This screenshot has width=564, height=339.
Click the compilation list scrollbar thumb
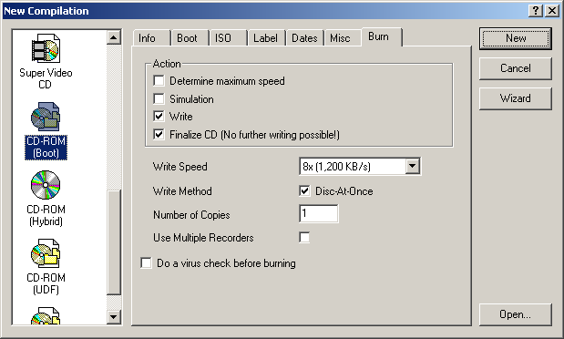point(114,241)
